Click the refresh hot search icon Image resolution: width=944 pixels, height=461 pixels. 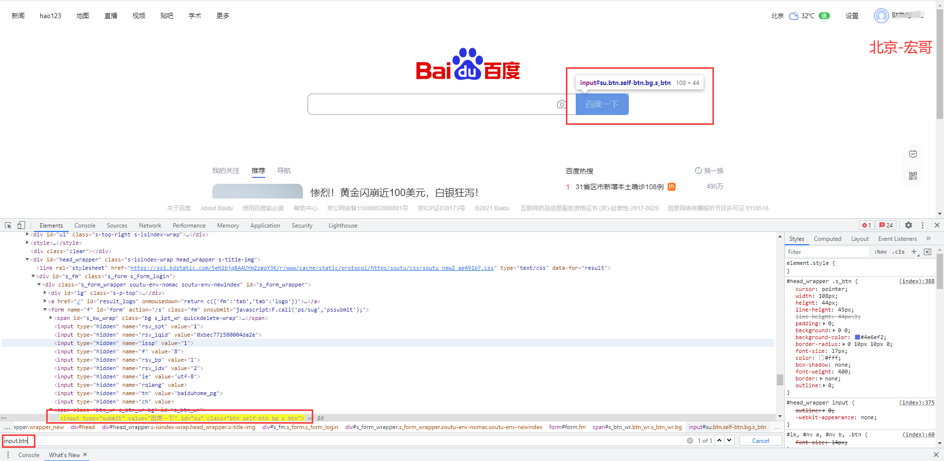pos(698,171)
